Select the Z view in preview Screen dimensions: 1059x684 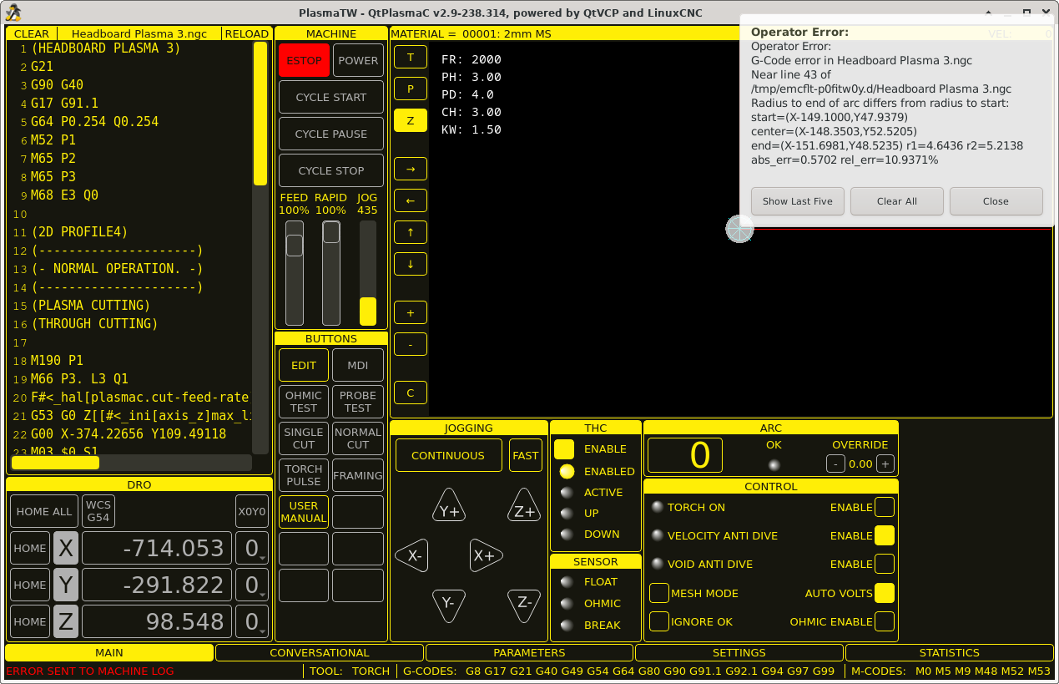[x=411, y=120]
